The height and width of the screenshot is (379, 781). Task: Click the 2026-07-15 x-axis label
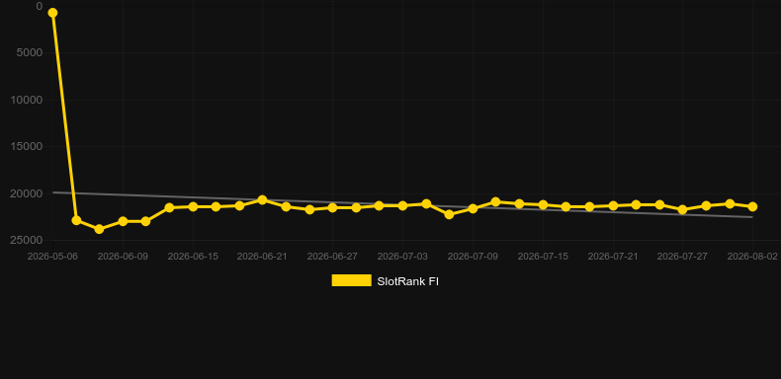coord(543,257)
